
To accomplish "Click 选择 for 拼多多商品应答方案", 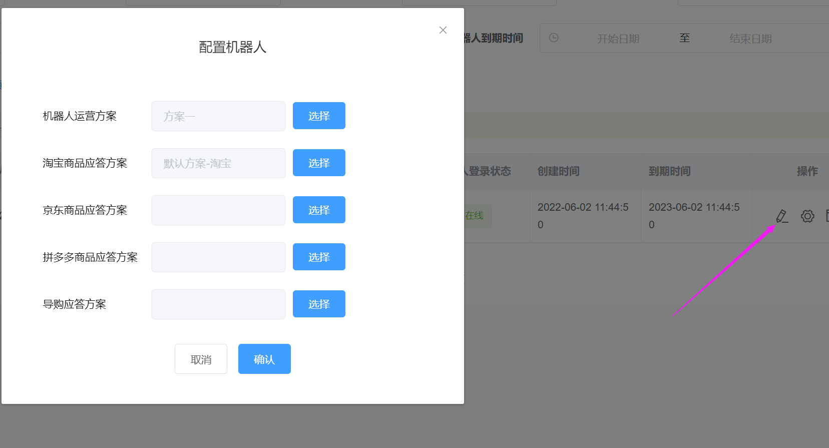I will pyautogui.click(x=319, y=257).
